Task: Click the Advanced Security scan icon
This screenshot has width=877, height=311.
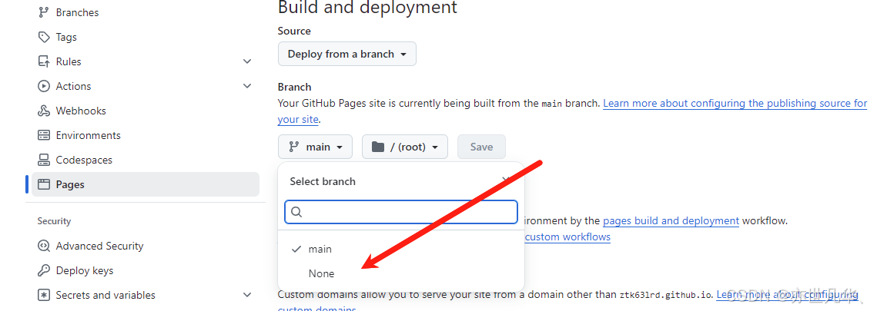Action: 44,246
